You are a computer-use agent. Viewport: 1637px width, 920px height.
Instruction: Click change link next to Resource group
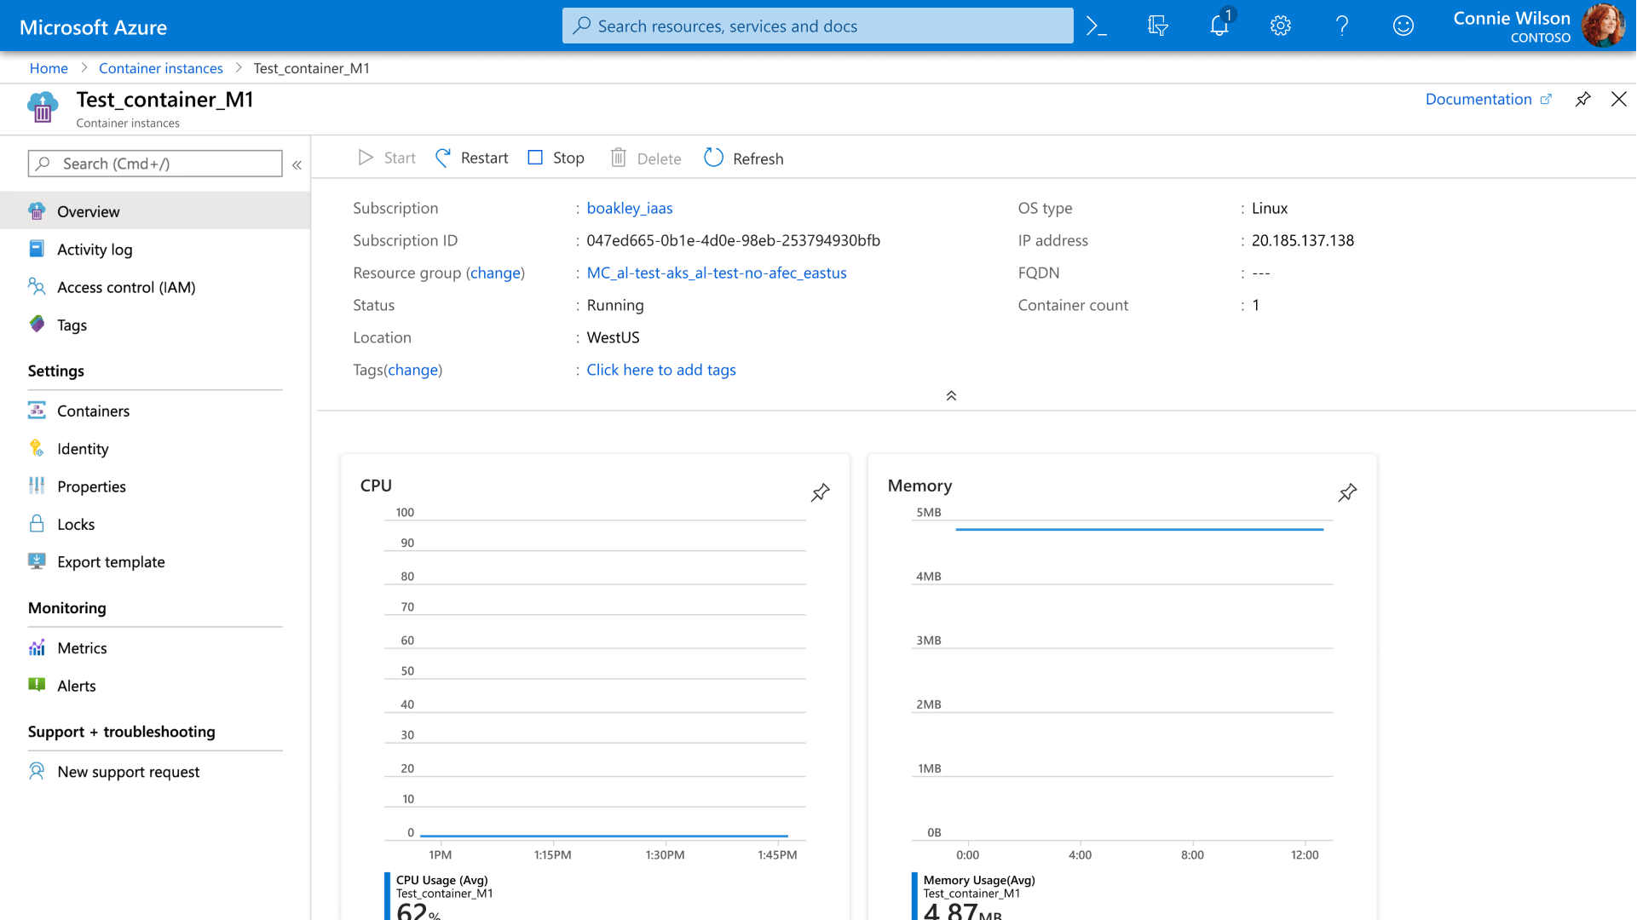[x=495, y=273]
